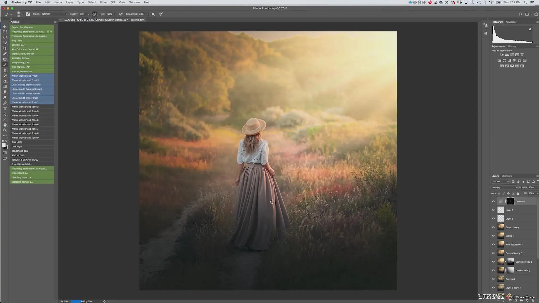Select the Lasso tool
The height and width of the screenshot is (303, 539).
tap(5, 37)
